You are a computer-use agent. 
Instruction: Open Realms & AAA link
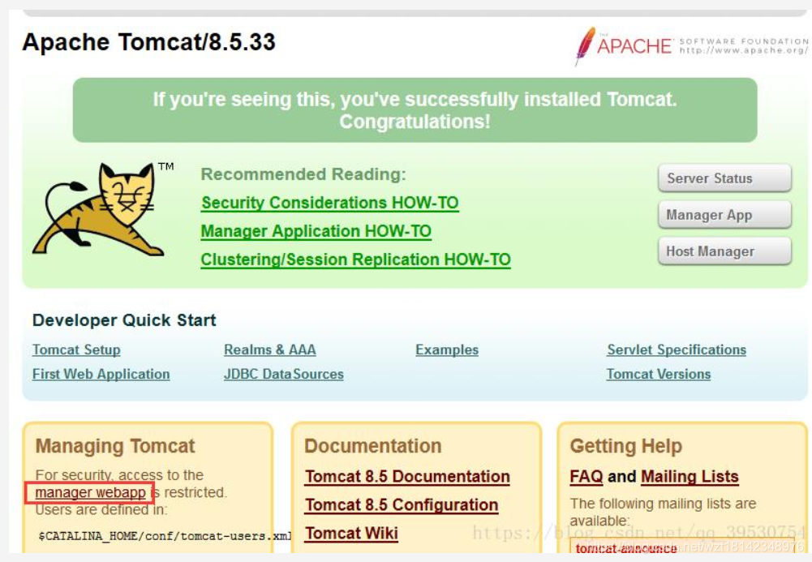[270, 350]
